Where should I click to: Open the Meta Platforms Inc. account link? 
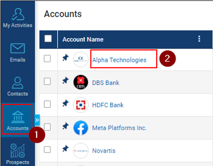click(x=120, y=128)
